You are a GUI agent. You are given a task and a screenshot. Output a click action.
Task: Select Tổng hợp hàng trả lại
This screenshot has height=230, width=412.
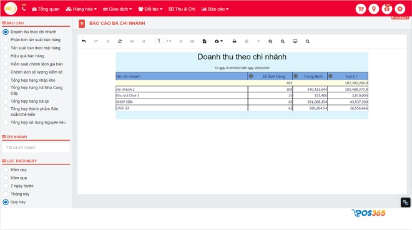coord(26,101)
